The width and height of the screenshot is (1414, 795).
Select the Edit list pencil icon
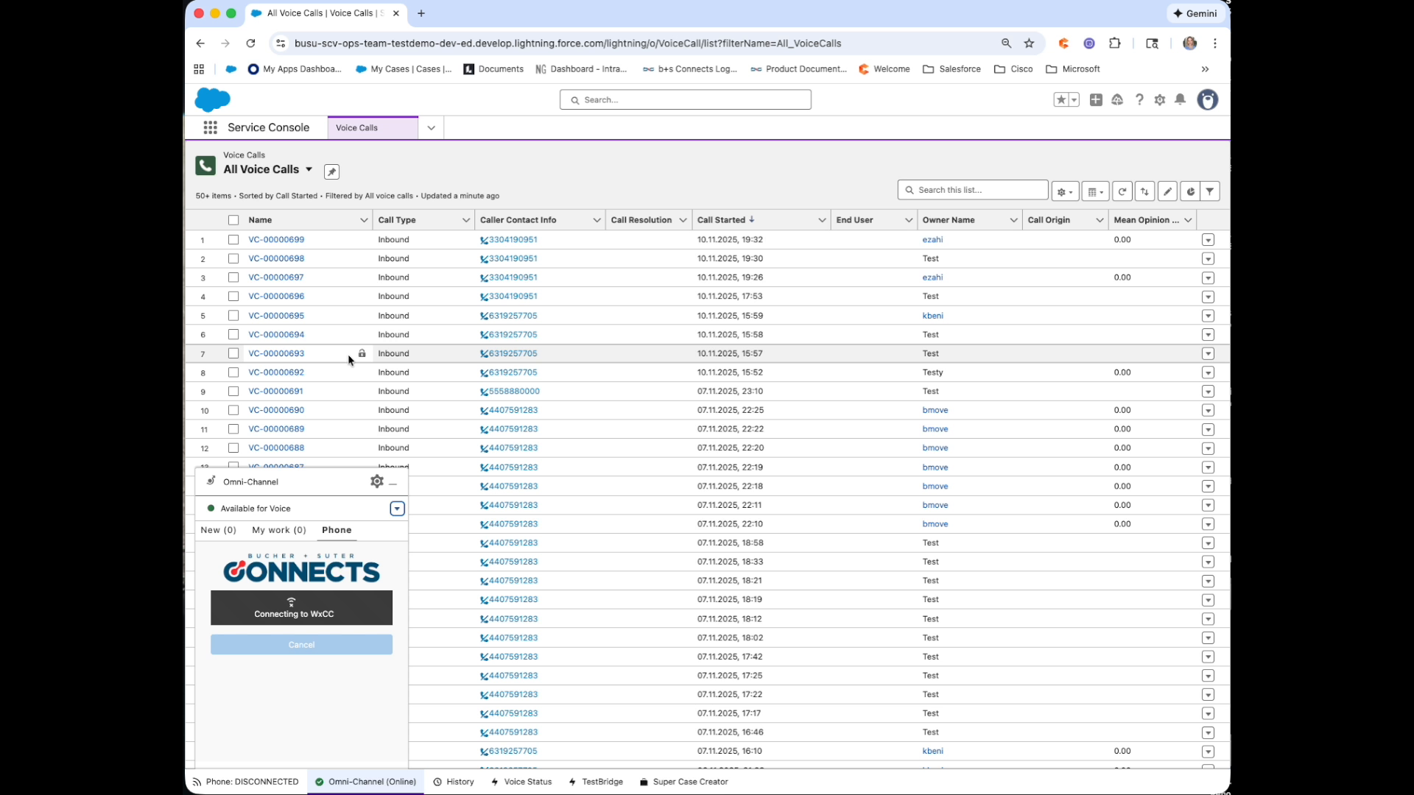pyautogui.click(x=1168, y=191)
